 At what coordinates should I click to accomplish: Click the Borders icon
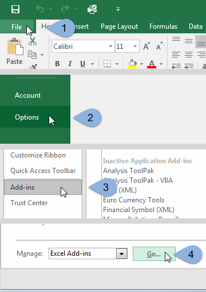click(107, 63)
